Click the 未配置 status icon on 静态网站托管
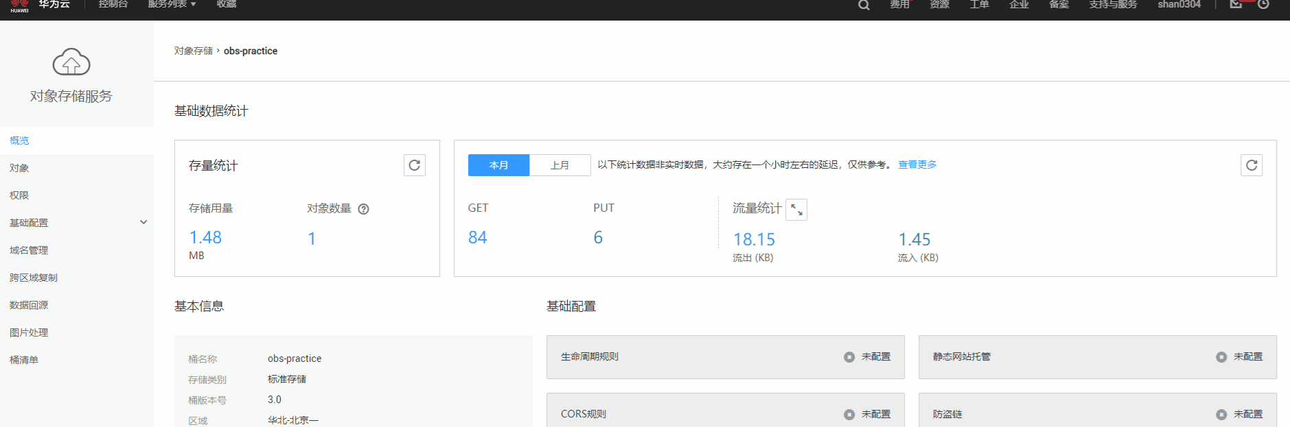The height and width of the screenshot is (427, 1290). pyautogui.click(x=1221, y=357)
